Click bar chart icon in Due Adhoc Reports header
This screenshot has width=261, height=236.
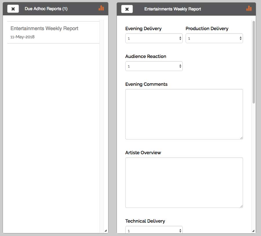pos(101,8)
